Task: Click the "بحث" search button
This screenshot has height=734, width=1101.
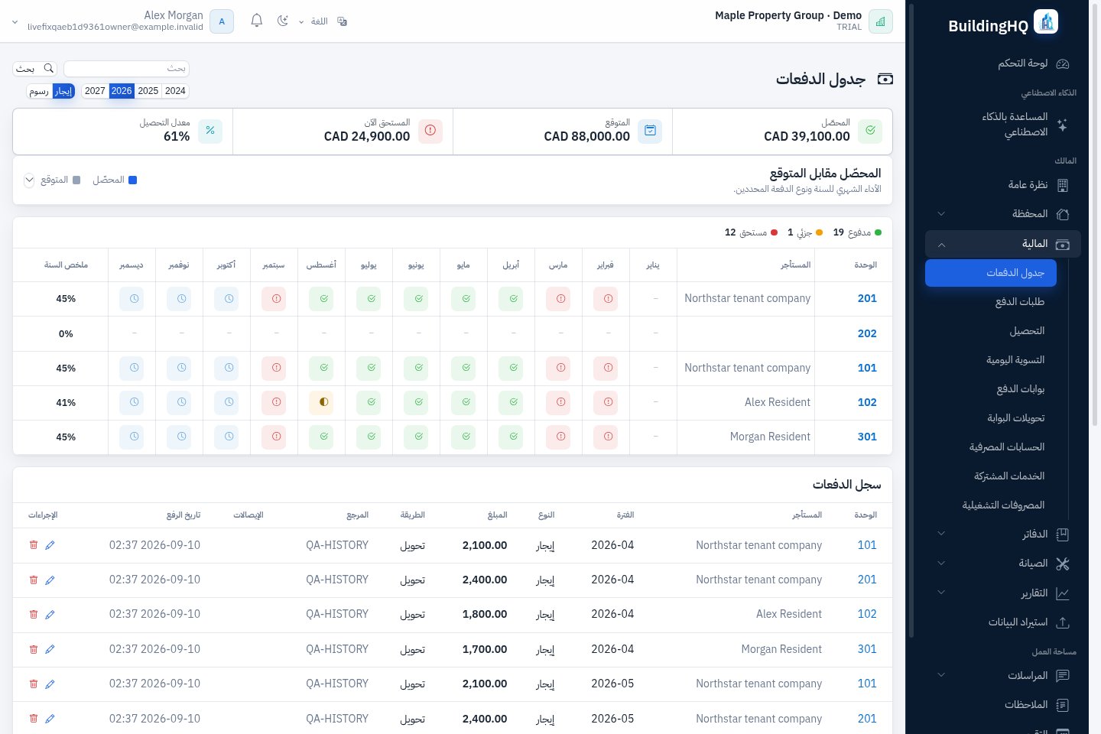Action: (x=35, y=69)
